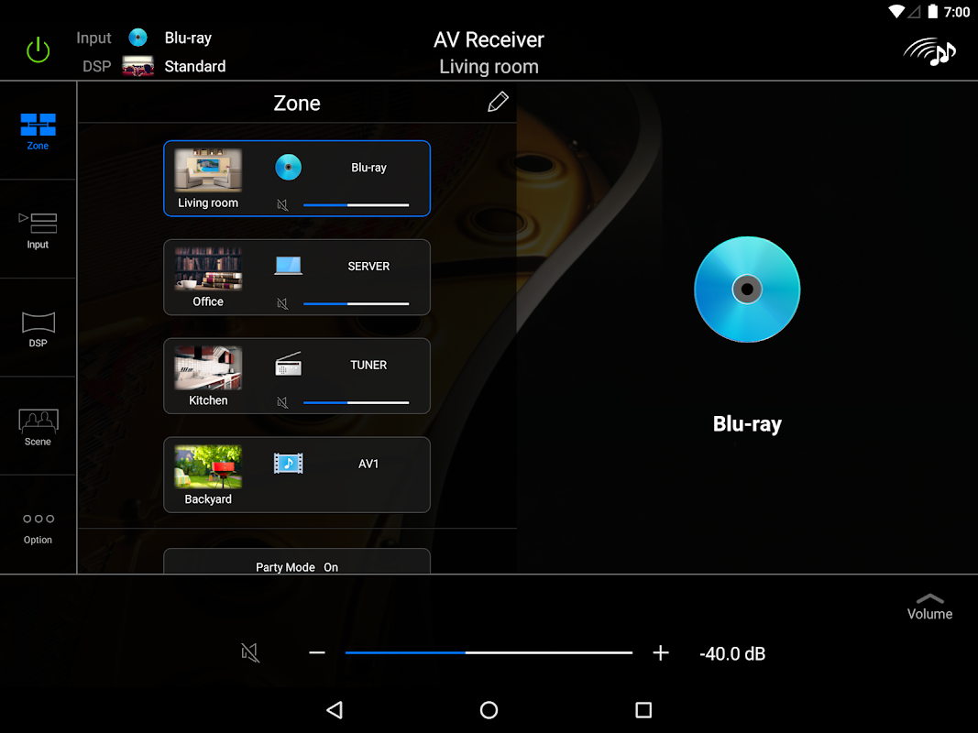Toggle Party Mode On button

point(297,562)
